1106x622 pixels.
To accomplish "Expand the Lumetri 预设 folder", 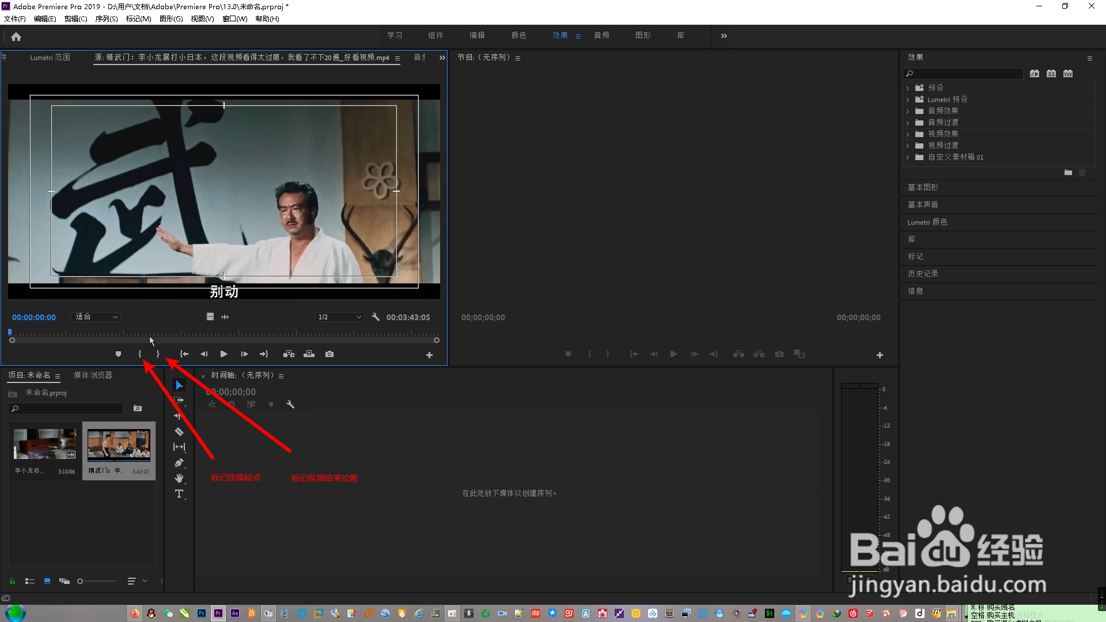I will click(908, 100).
